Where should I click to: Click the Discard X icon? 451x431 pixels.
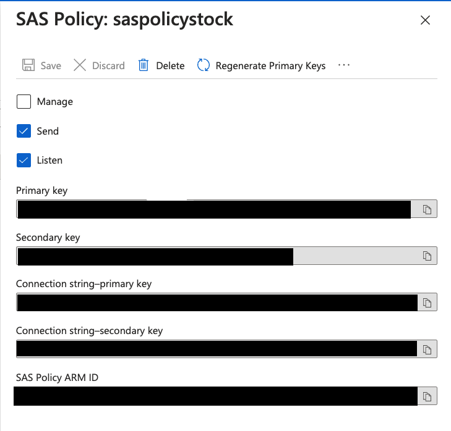80,65
